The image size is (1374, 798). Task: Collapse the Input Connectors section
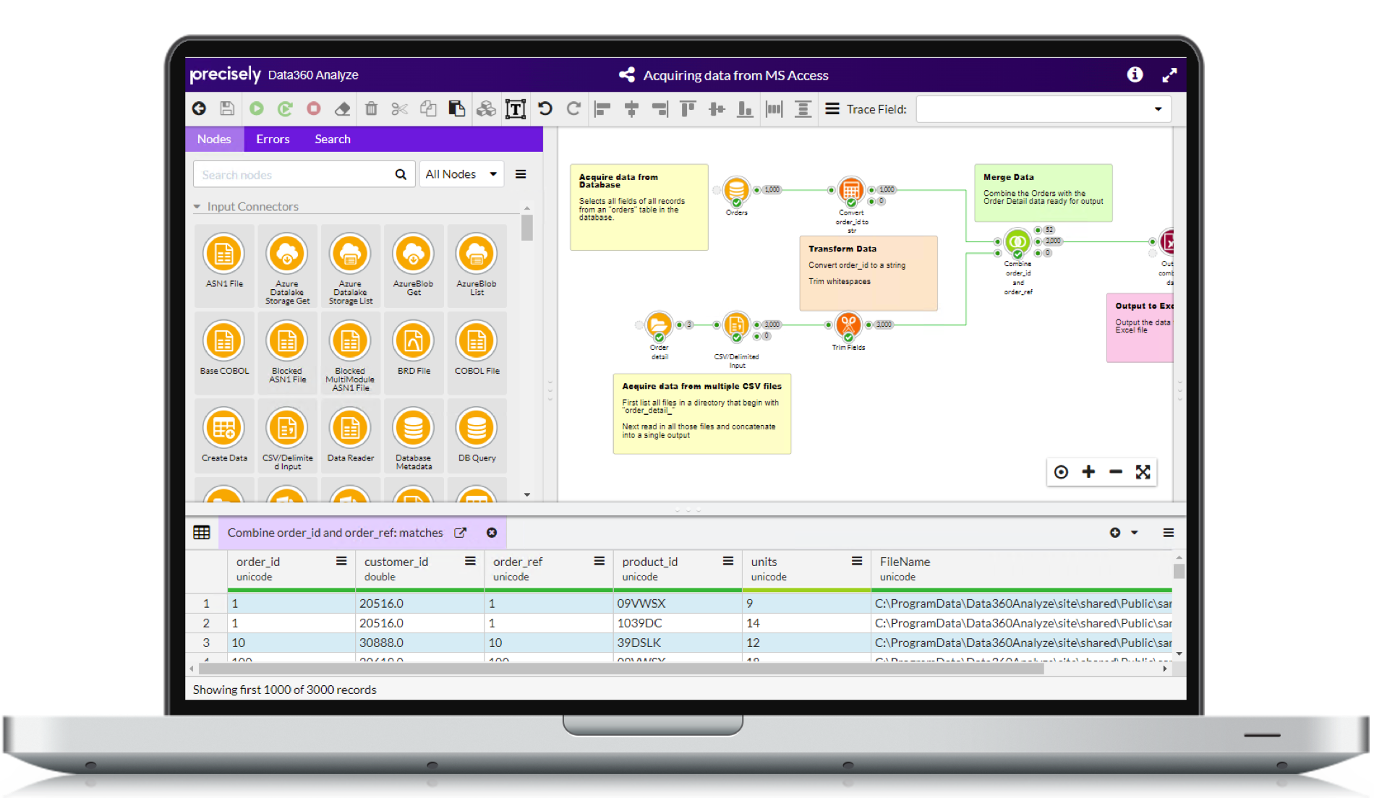click(197, 207)
